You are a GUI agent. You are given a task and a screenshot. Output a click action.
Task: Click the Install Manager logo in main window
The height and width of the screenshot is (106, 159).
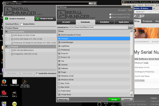point(23,11)
